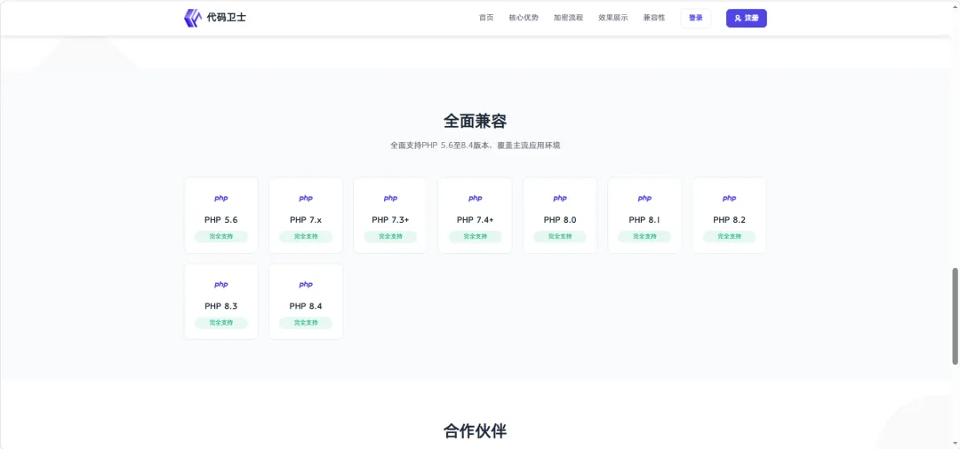The image size is (960, 449).
Task: Click the PHP 5.6 label
Action: pyautogui.click(x=221, y=220)
